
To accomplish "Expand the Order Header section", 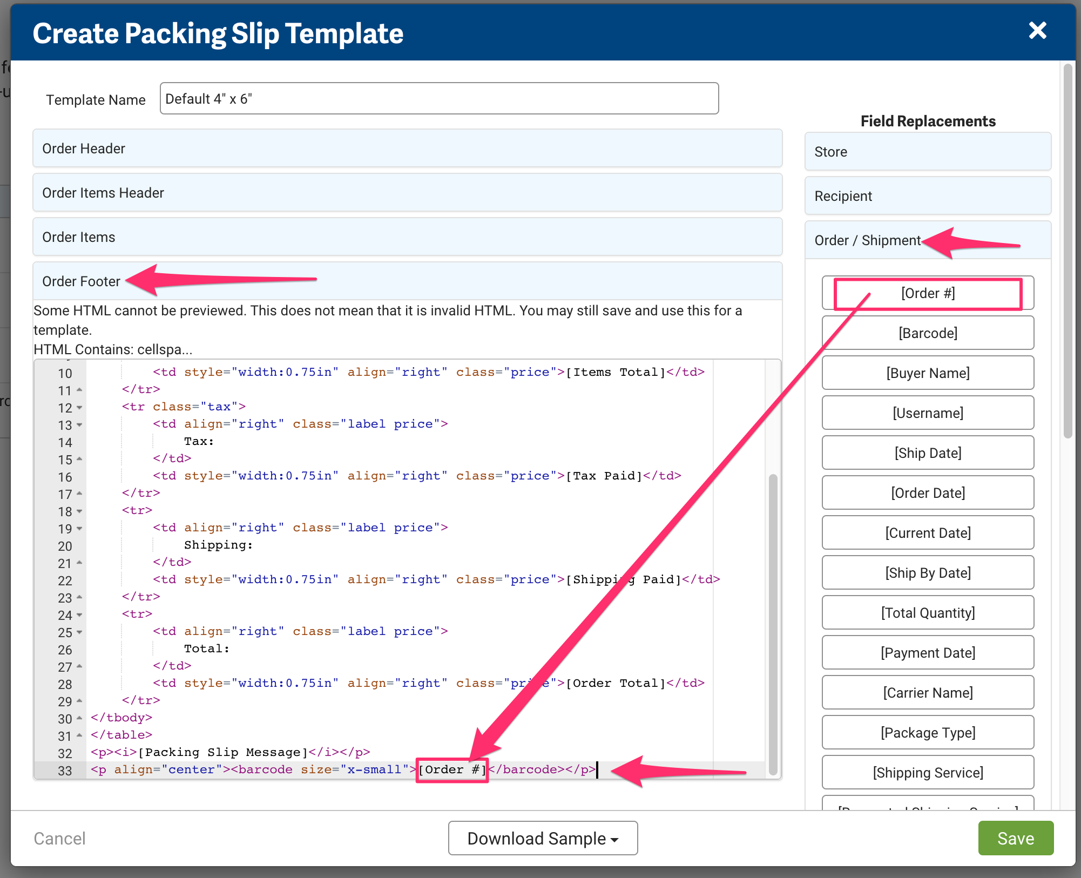I will coord(407,148).
